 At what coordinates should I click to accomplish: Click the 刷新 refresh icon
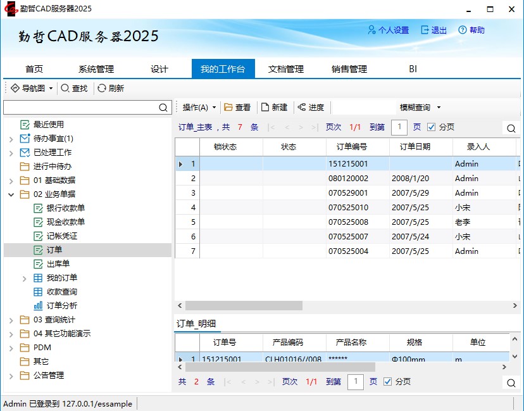click(x=102, y=89)
